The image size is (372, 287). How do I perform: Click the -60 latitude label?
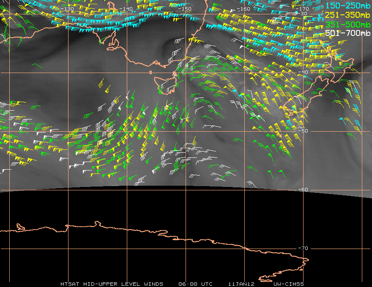coord(303,190)
